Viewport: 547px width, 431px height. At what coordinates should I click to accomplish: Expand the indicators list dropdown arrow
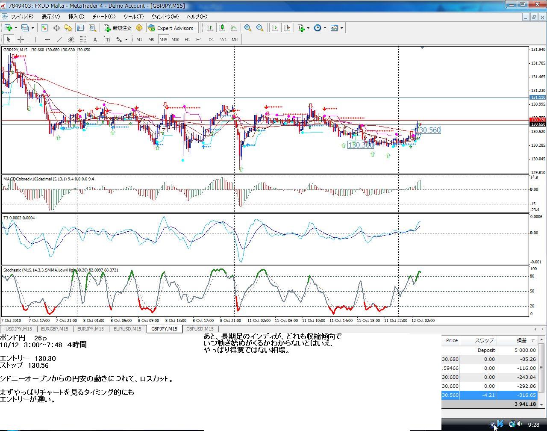click(309, 28)
